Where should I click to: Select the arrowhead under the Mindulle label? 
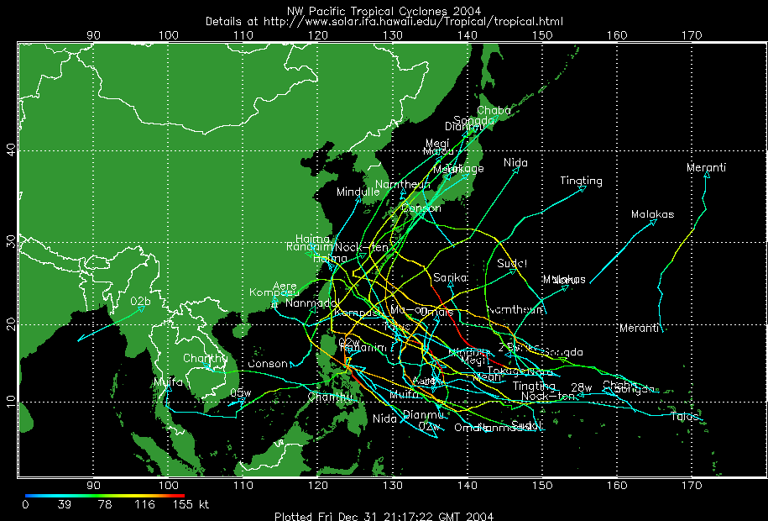(x=358, y=200)
